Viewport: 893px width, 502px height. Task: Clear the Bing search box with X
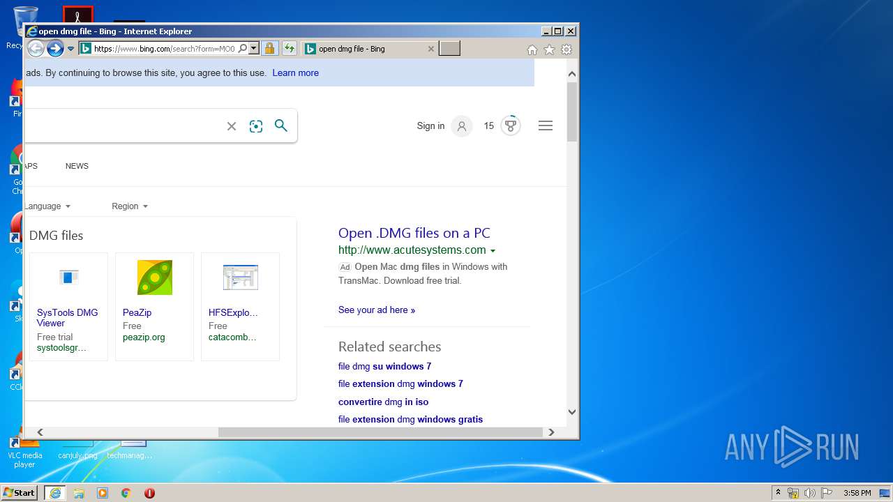click(x=232, y=126)
